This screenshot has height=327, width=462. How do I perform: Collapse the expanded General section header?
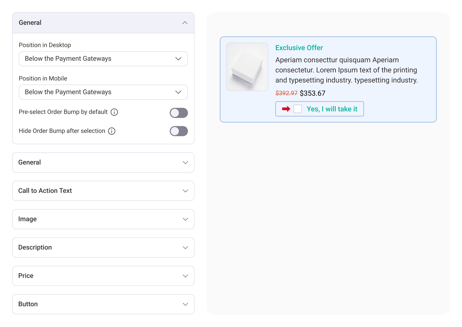[x=103, y=23]
